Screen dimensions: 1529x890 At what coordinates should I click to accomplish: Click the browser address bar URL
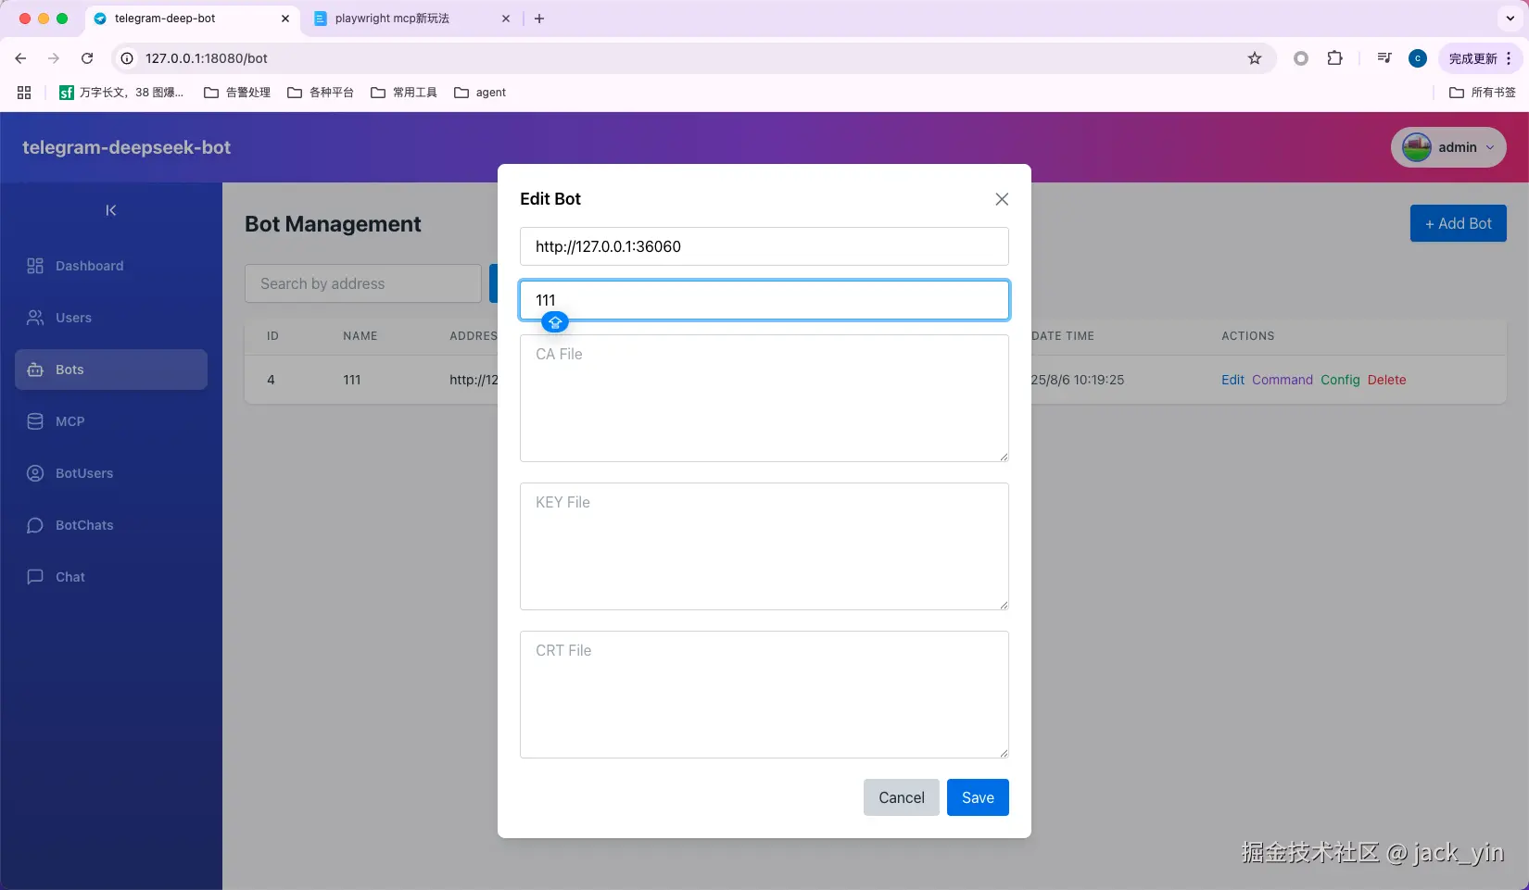(x=207, y=58)
